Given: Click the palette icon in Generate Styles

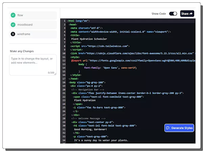Looking at the screenshot, I should click(x=167, y=128).
